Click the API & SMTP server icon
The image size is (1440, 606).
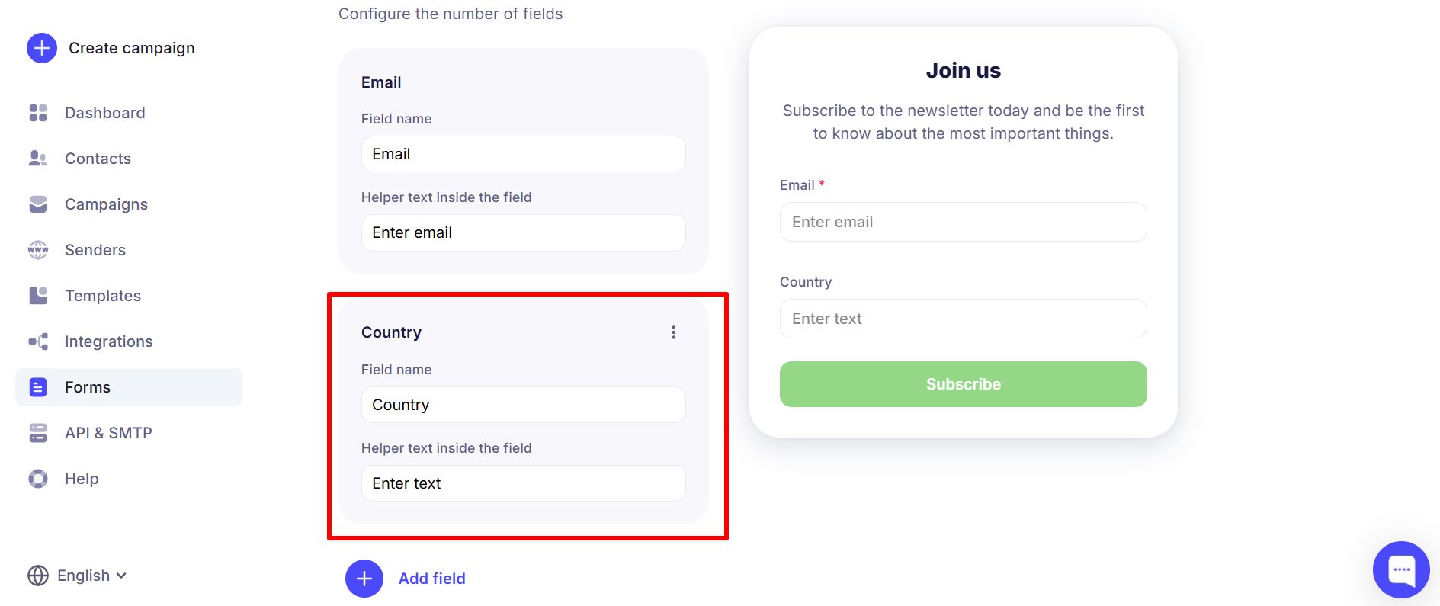click(38, 433)
